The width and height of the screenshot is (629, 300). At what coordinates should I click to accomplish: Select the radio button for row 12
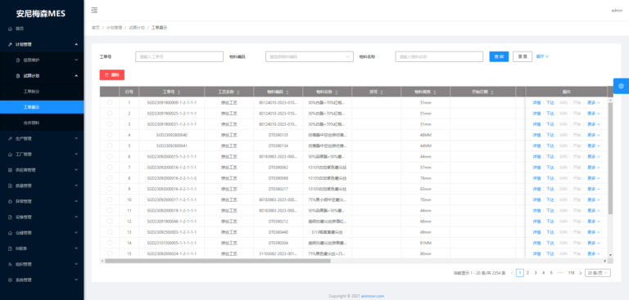click(x=110, y=221)
